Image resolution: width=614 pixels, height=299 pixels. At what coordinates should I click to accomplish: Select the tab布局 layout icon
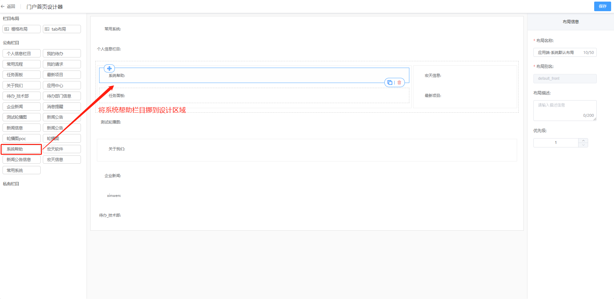(x=47, y=29)
